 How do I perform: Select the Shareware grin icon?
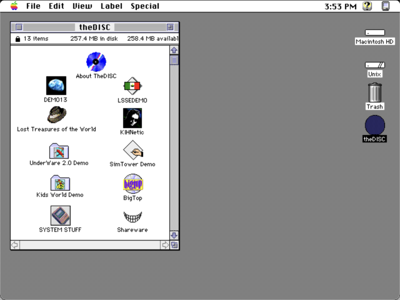point(132,217)
